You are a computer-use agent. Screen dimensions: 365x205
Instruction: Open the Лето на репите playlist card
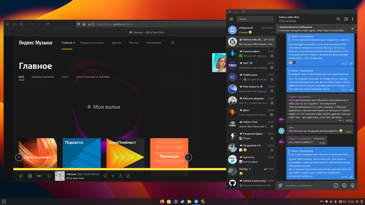tap(38, 153)
